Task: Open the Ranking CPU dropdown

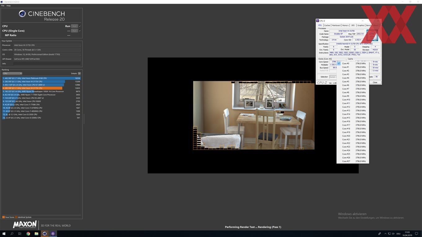Action: pyautogui.click(x=12, y=73)
